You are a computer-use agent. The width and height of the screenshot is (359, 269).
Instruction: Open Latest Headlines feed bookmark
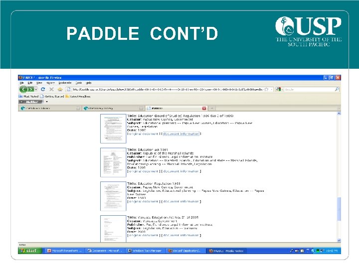tap(78, 97)
